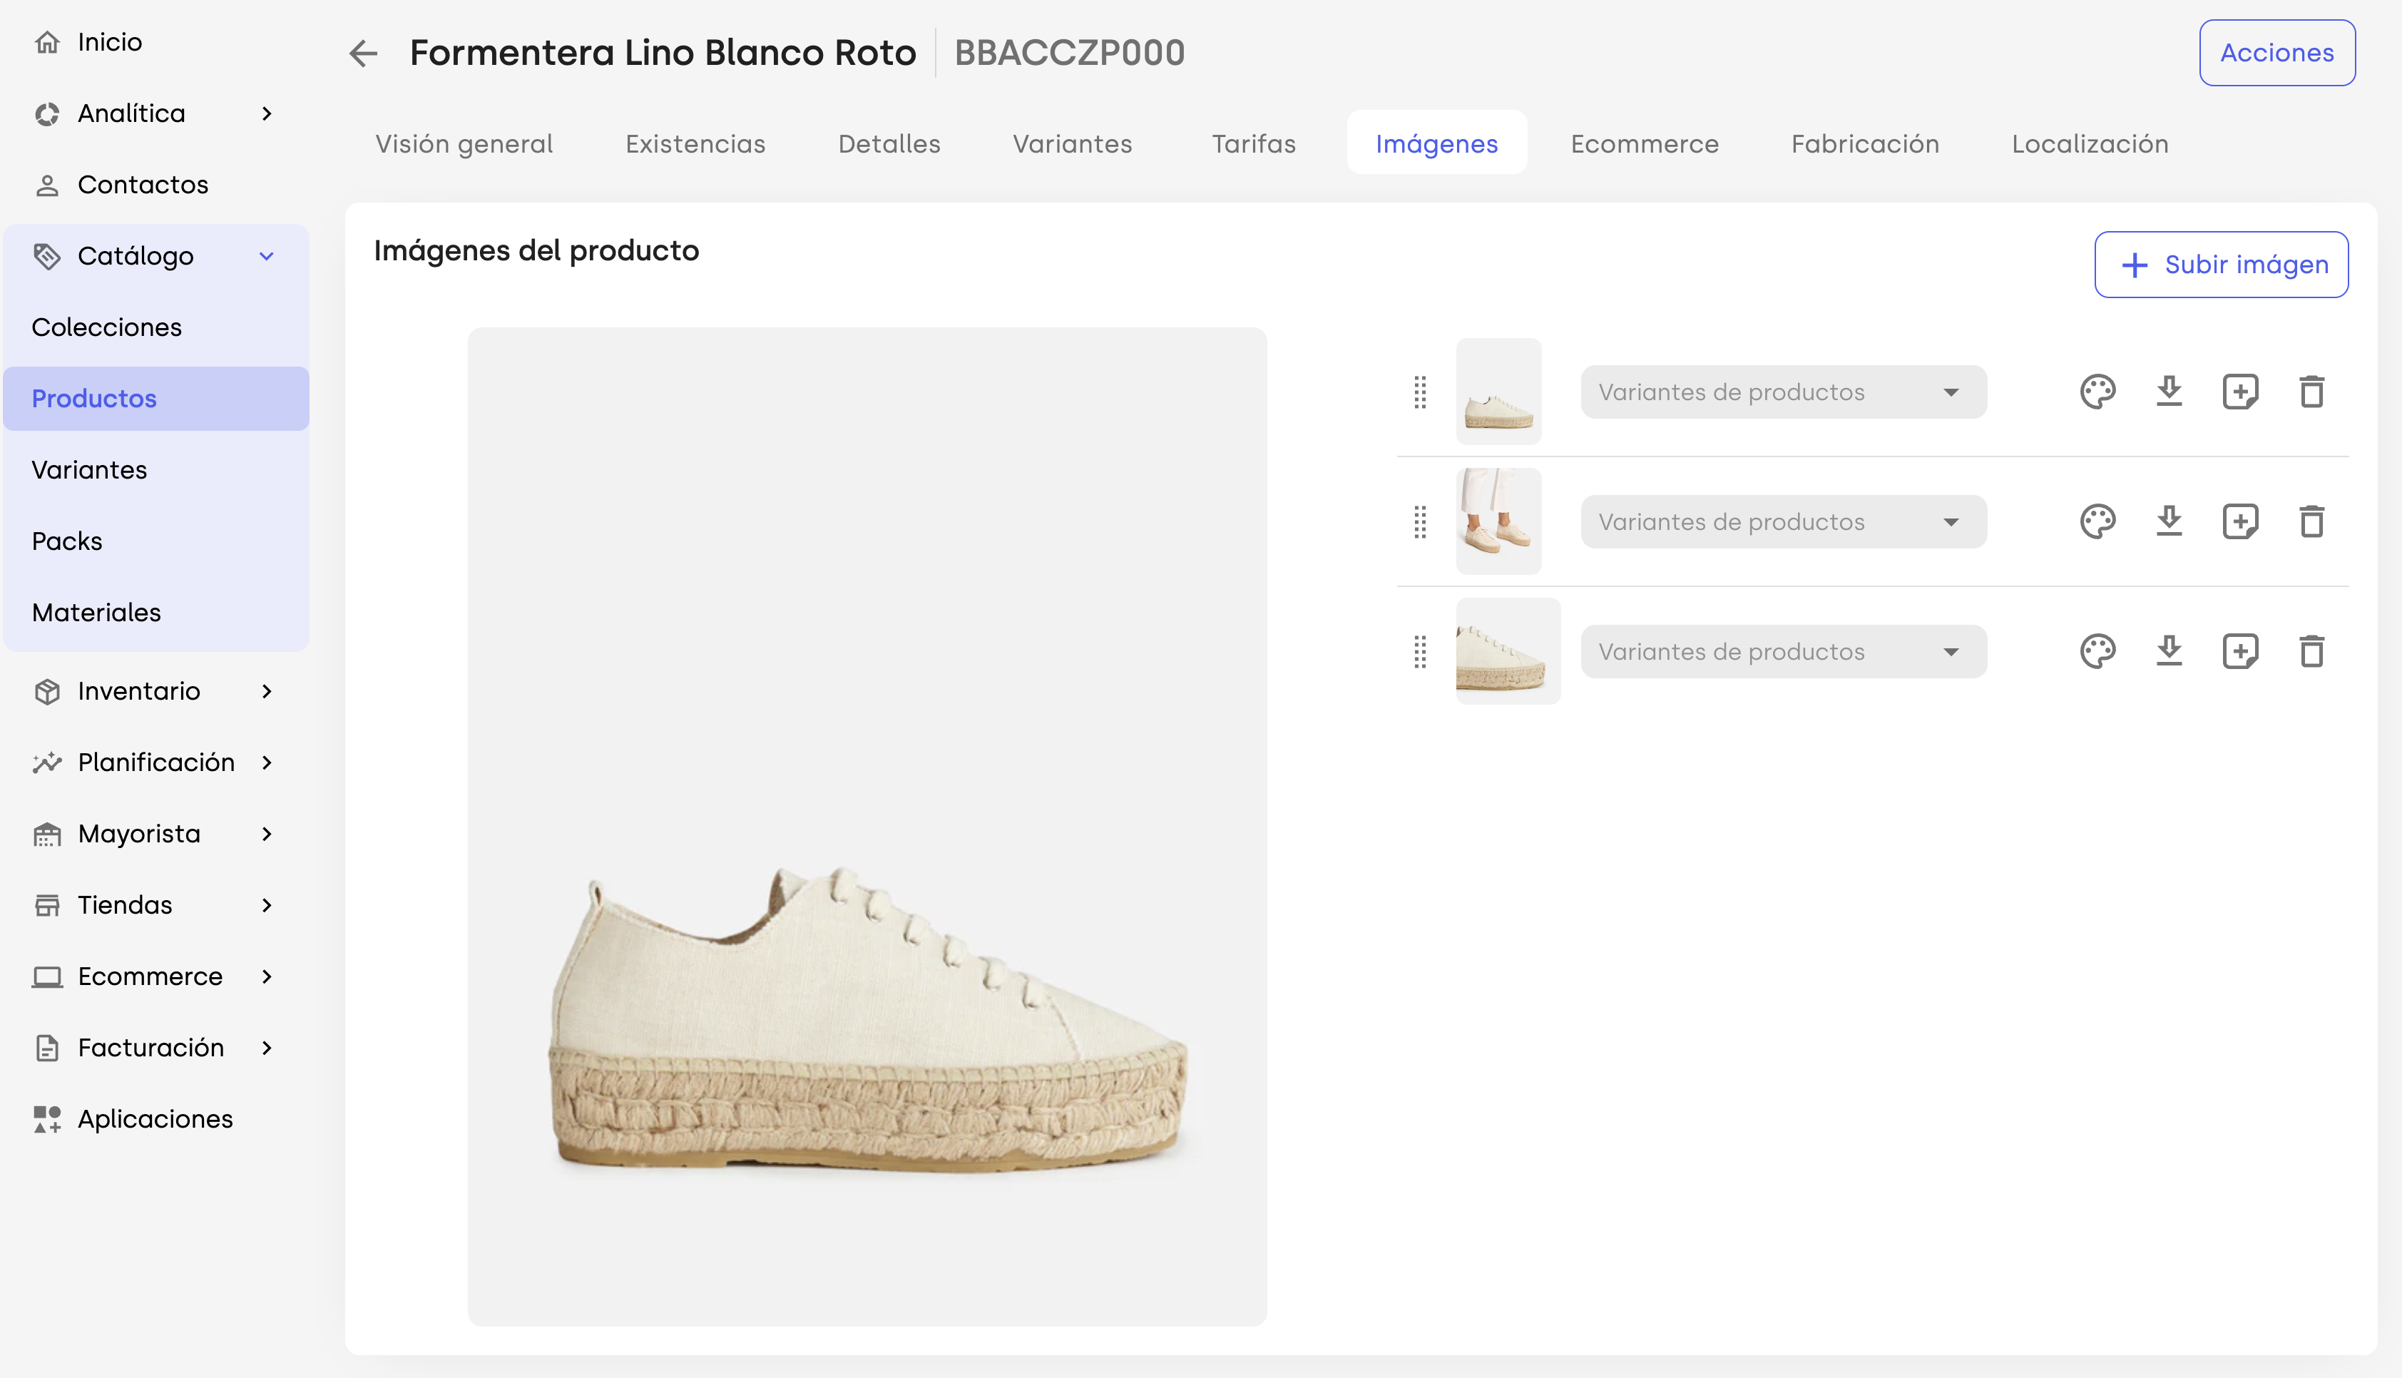This screenshot has width=2402, height=1378.
Task: Open the third image's Variantes de productos dropdown
Action: [x=1783, y=651]
